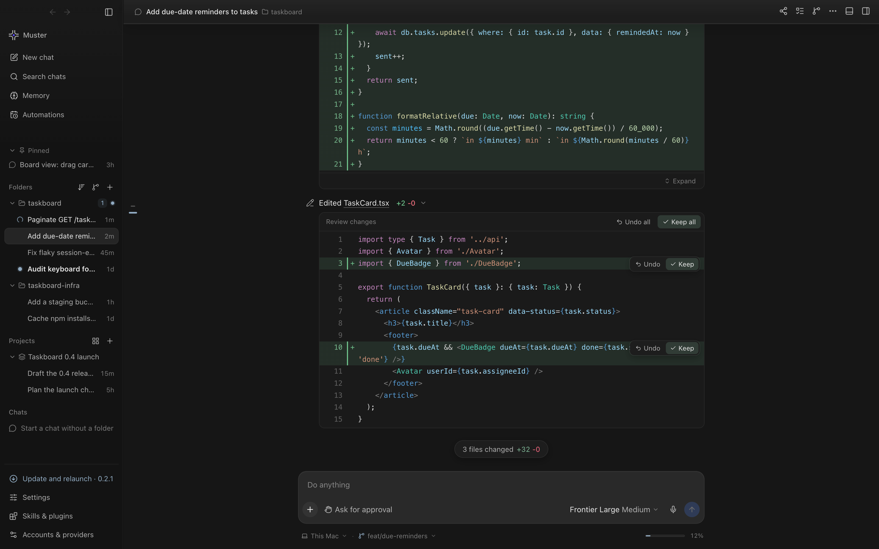Open the Frontier Large Medium model dropdown

[613, 509]
